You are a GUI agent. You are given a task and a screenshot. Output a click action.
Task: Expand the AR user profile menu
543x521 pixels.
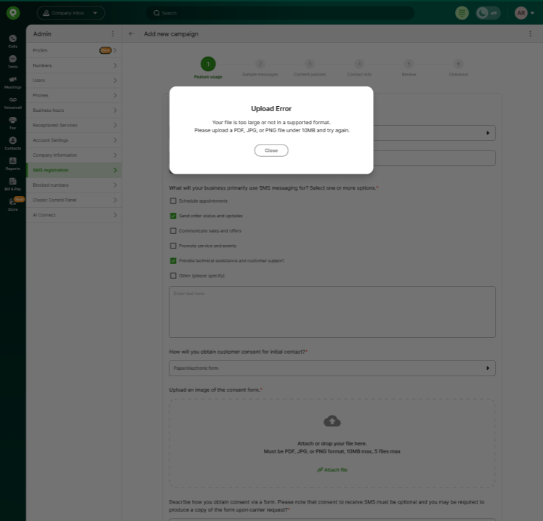[x=523, y=13]
